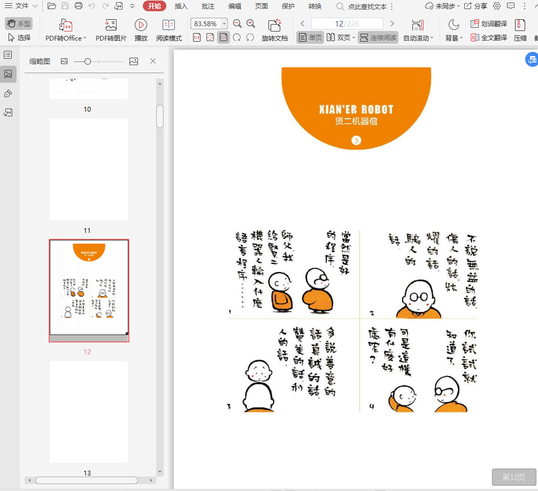Click the thumbnail size slider handle
The image size is (538, 491).
coord(88,61)
